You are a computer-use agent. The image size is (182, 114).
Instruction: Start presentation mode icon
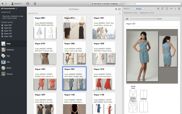[167, 9]
